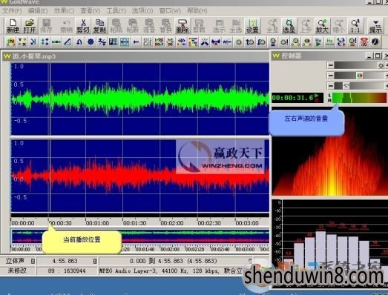This screenshot has height=295, width=388.
Task: Click the 选显 (Zoom Selection) button
Action: tap(289, 26)
